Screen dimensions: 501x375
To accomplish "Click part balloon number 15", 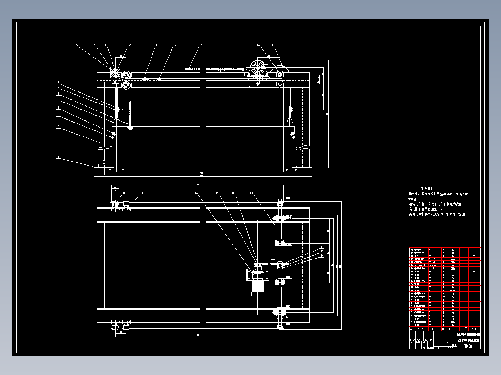I will tap(201, 45).
